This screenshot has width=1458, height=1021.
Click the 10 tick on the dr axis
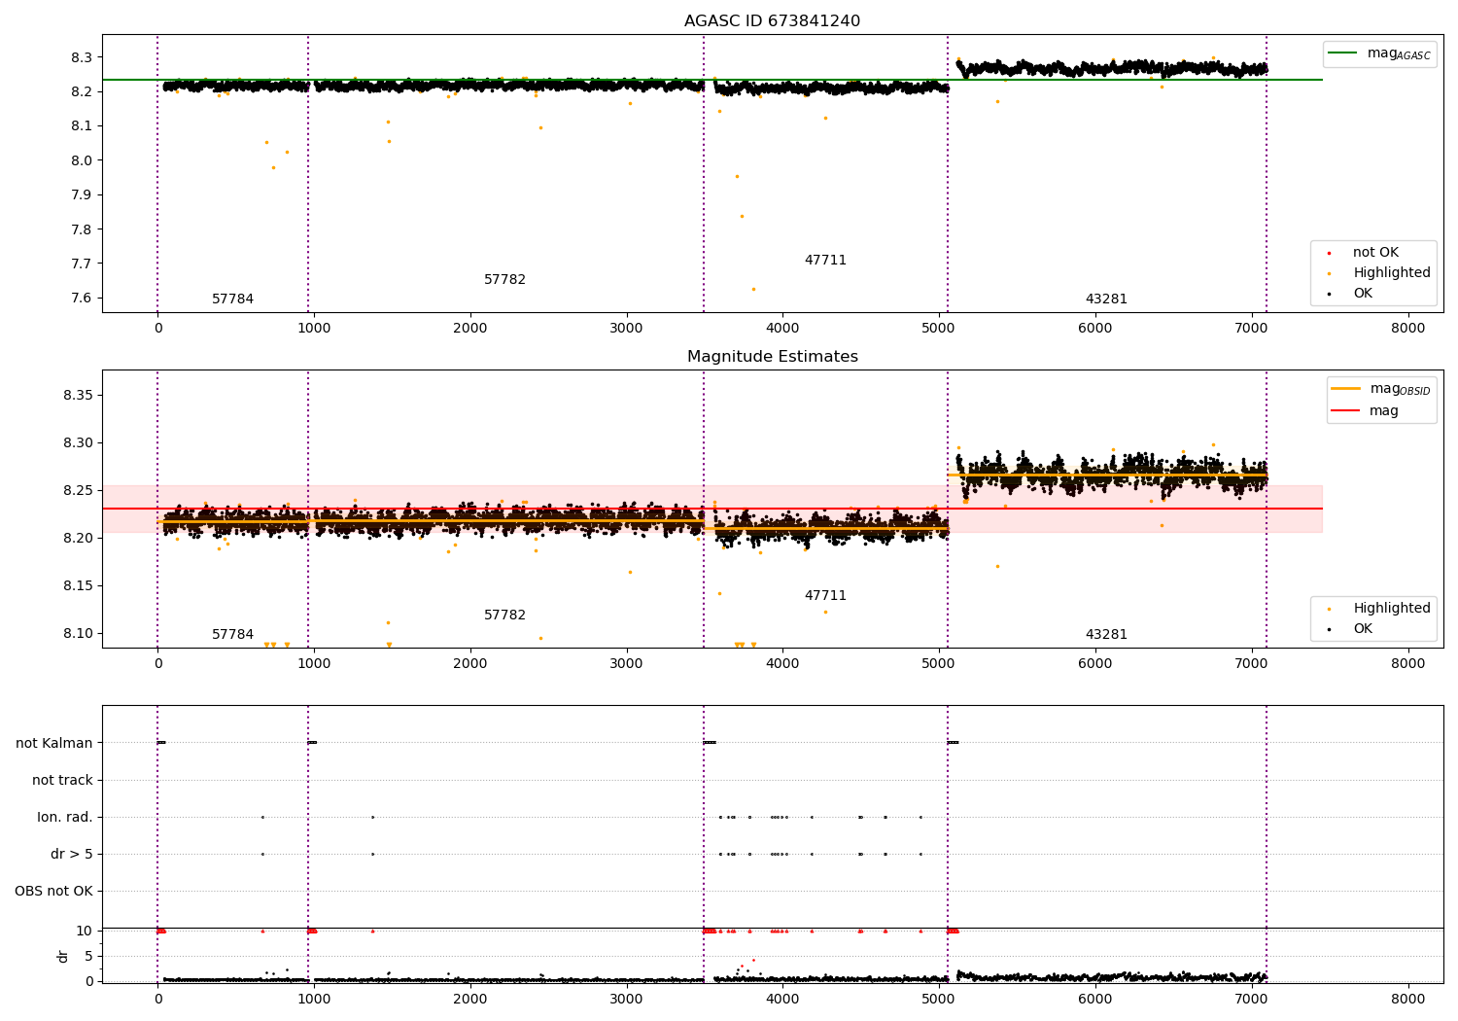coord(85,932)
